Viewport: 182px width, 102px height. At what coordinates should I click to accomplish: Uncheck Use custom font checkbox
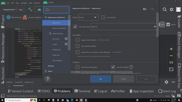tap(75, 27)
